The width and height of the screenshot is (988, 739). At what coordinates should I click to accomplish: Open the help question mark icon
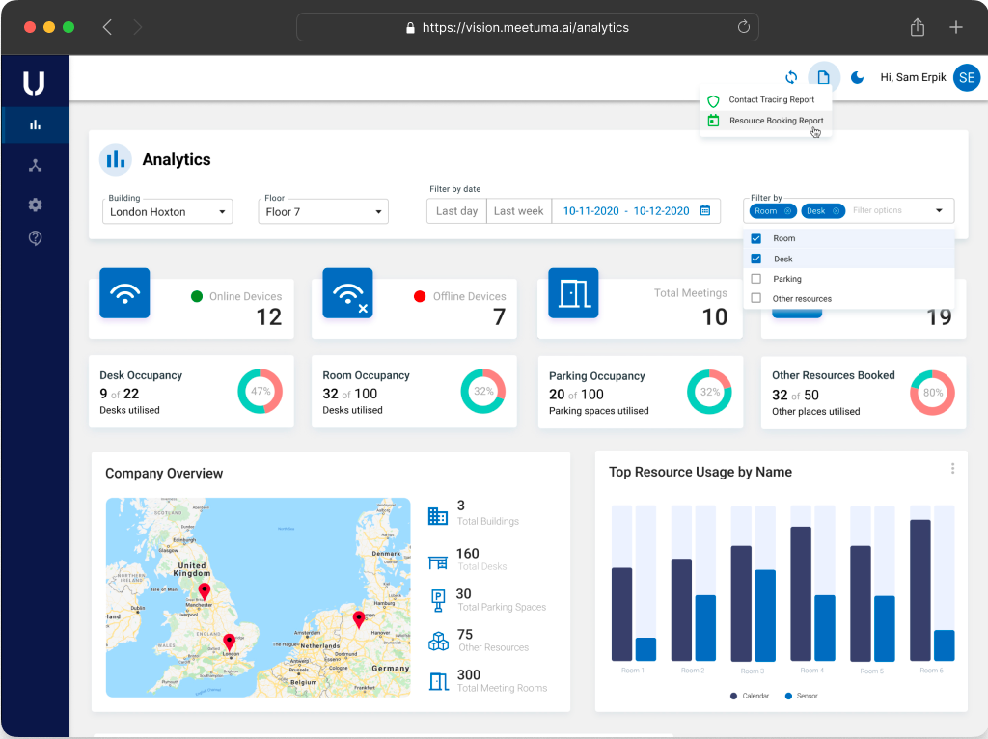(36, 238)
